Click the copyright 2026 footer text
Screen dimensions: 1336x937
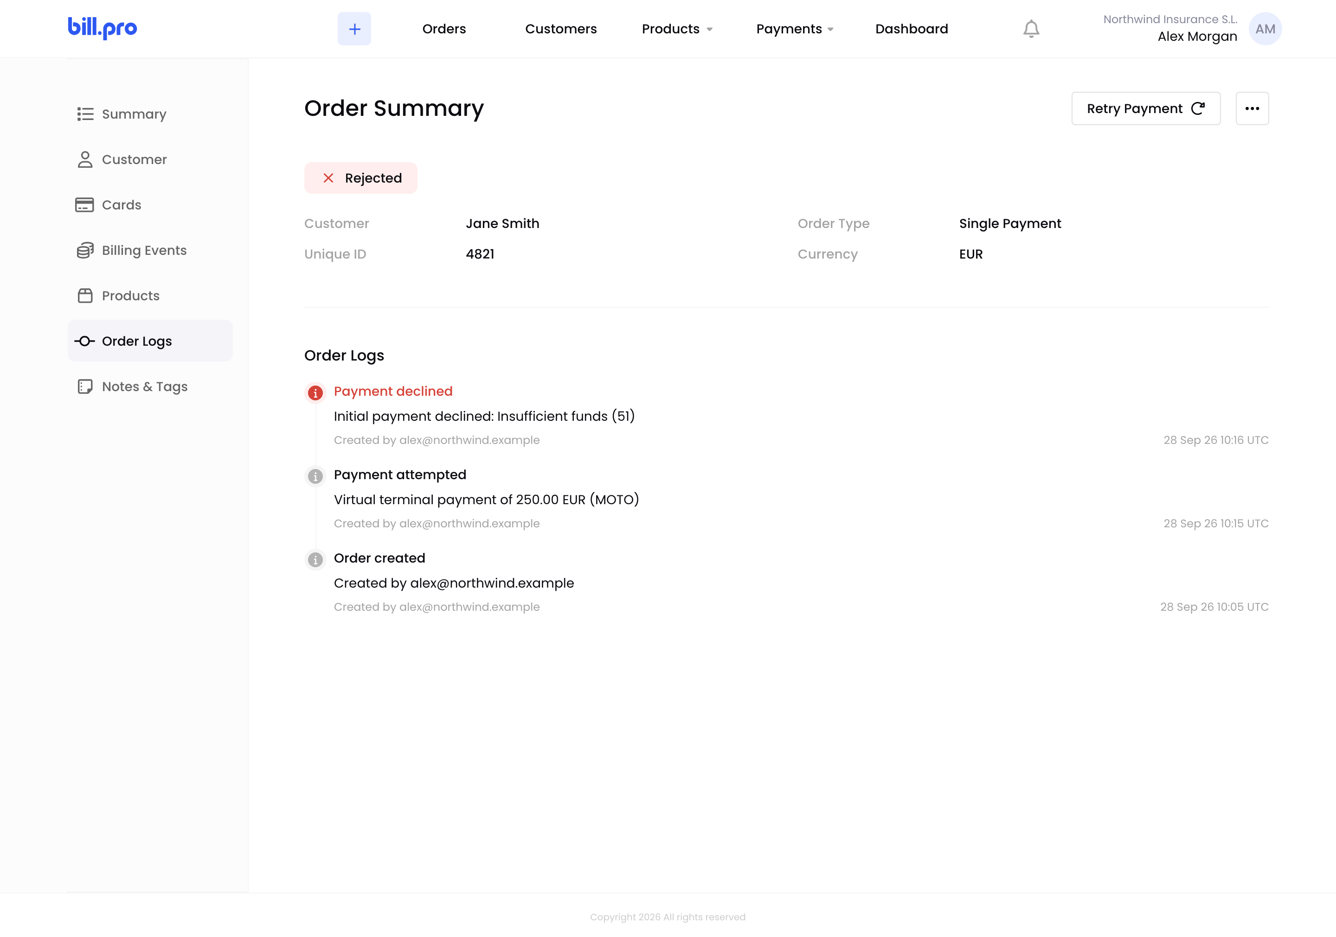(668, 917)
